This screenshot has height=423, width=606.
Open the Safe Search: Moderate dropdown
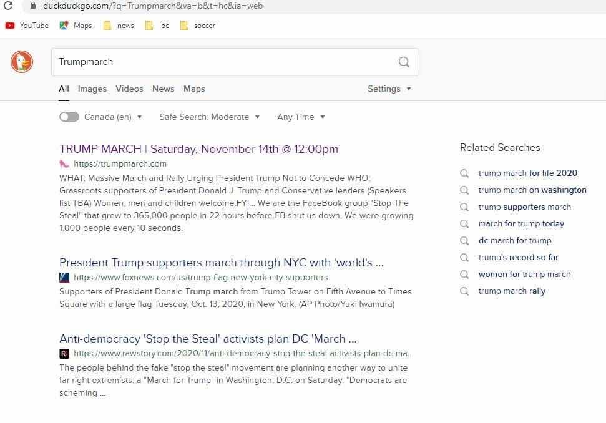(210, 117)
